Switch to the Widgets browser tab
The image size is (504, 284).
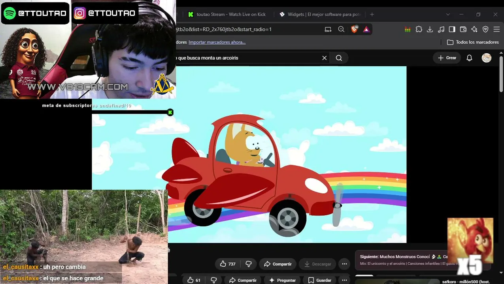(320, 14)
